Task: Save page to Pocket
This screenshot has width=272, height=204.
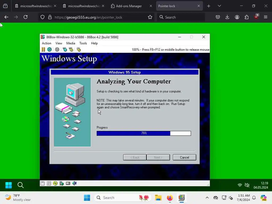Action: click(218, 17)
